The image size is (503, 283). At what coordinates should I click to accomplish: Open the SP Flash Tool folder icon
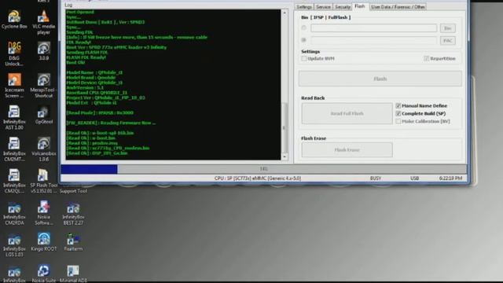click(44, 181)
